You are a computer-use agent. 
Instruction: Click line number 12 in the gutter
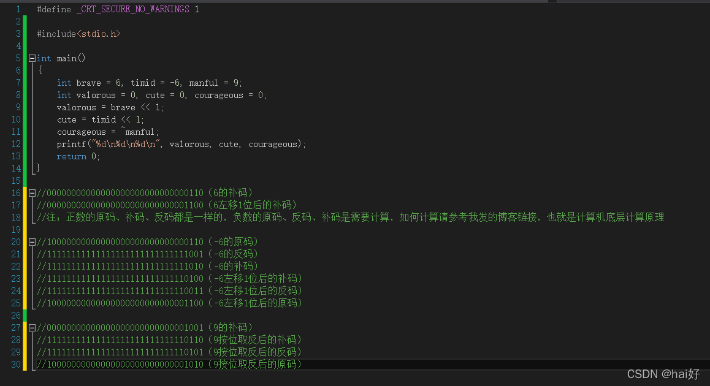17,144
